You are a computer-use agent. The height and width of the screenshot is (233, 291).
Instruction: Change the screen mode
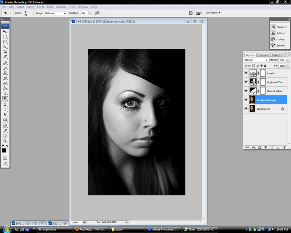click(5, 164)
